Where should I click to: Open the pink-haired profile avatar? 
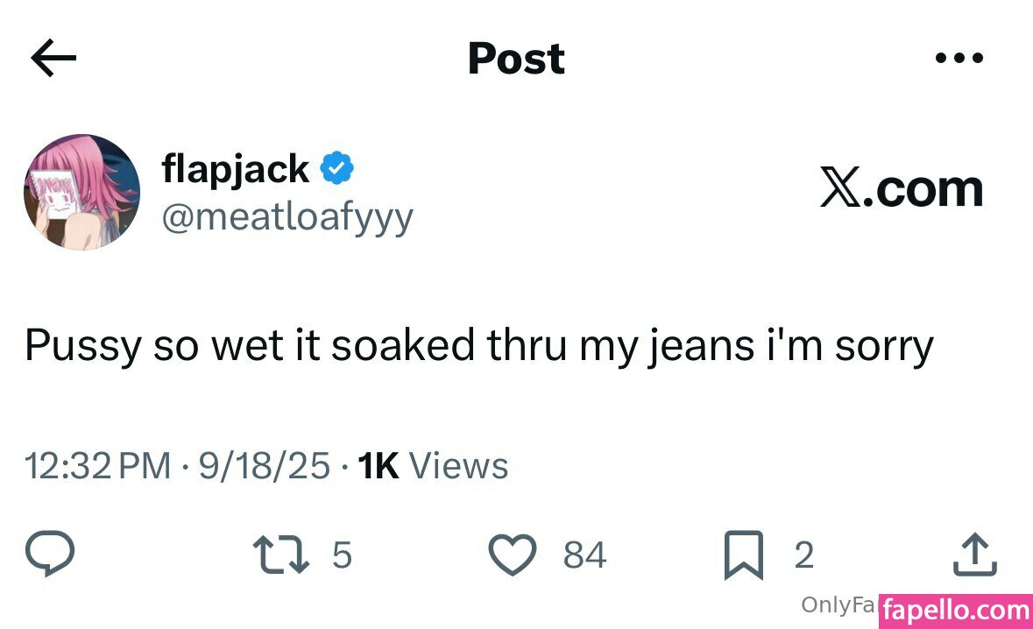coord(81,192)
